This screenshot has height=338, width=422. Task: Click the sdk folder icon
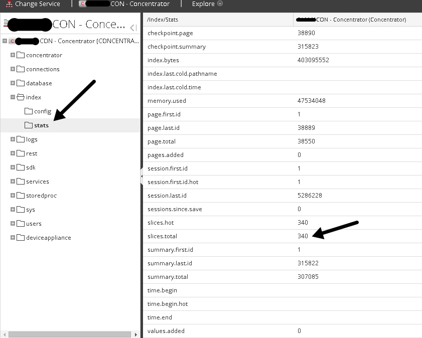pyautogui.click(x=21, y=167)
